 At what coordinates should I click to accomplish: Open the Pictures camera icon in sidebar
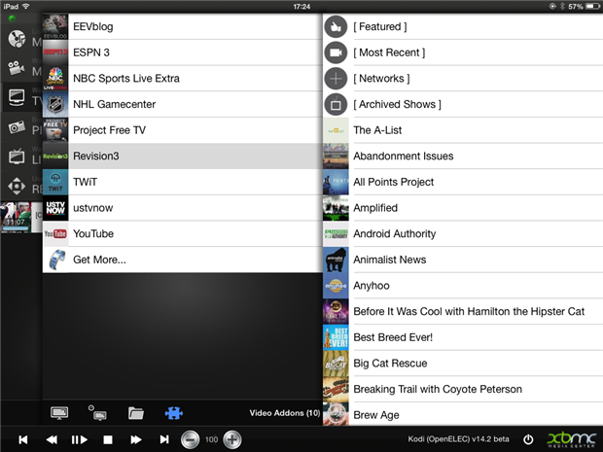(x=17, y=127)
